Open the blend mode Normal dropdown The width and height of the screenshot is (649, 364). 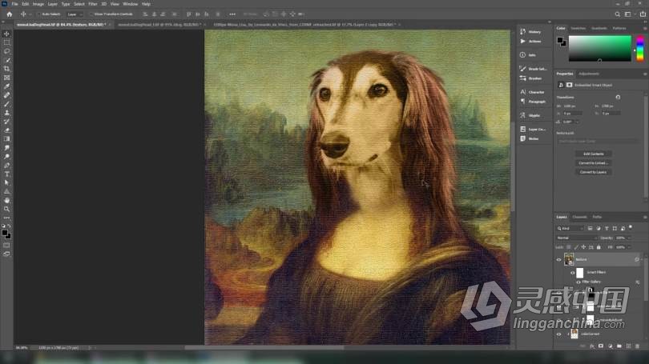pos(576,238)
